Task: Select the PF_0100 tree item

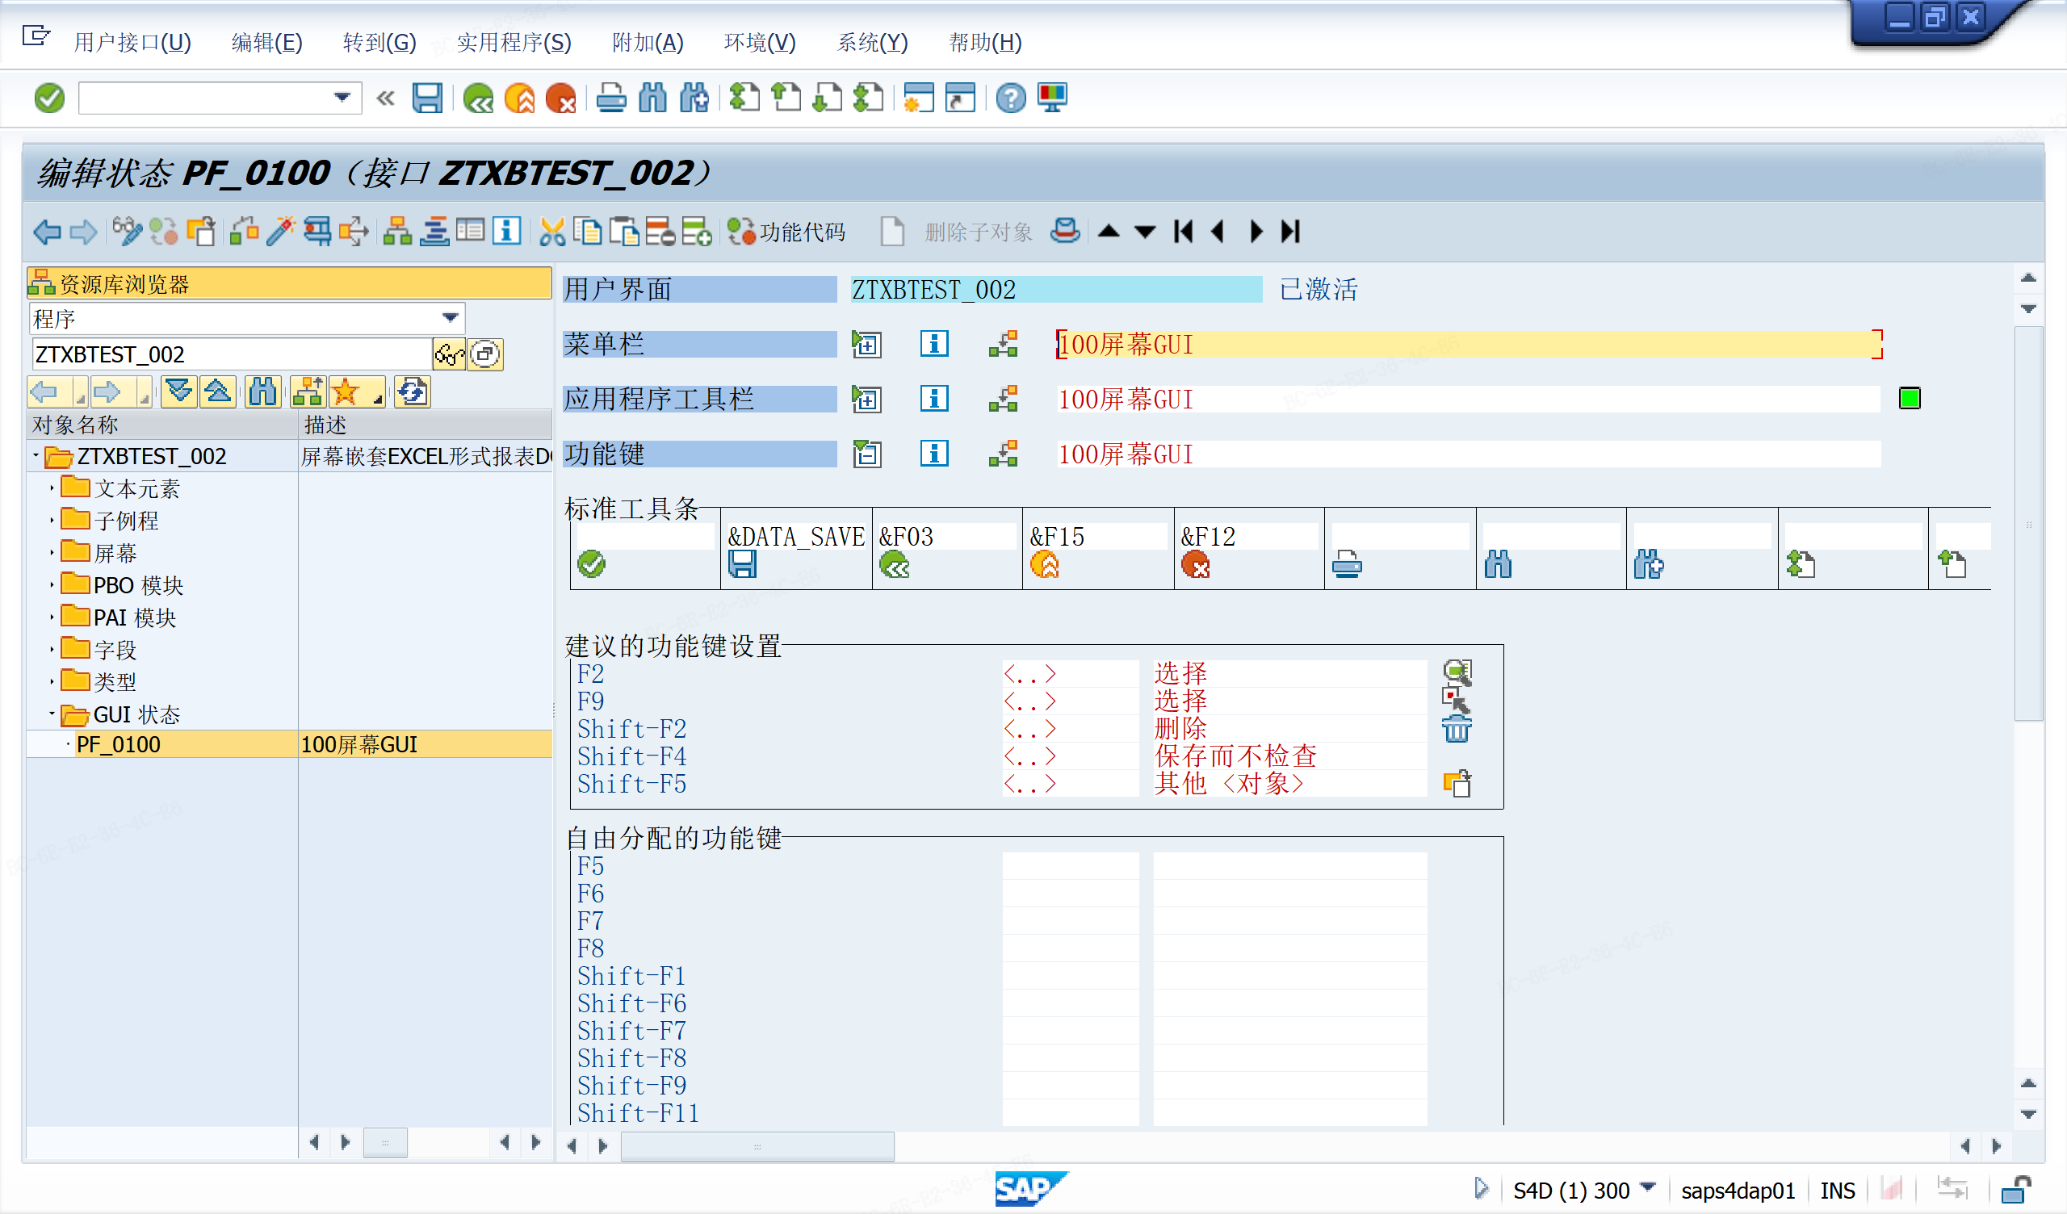Action: click(x=118, y=745)
